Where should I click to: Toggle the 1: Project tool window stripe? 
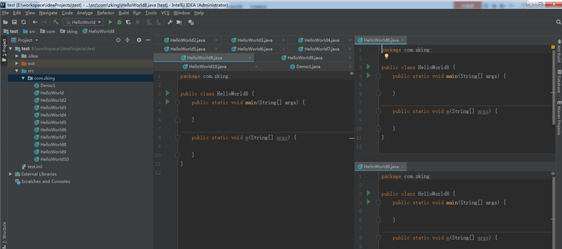[4, 49]
